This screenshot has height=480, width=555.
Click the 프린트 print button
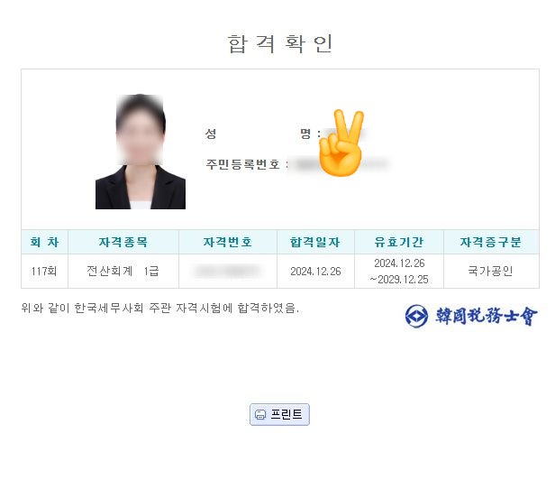tap(279, 414)
